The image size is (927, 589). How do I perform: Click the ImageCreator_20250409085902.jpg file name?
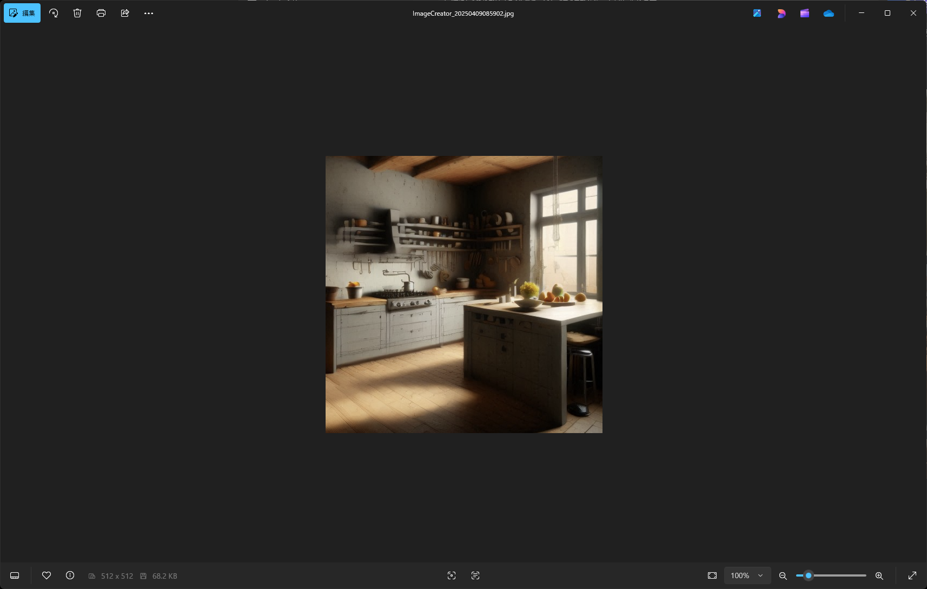[463, 14]
